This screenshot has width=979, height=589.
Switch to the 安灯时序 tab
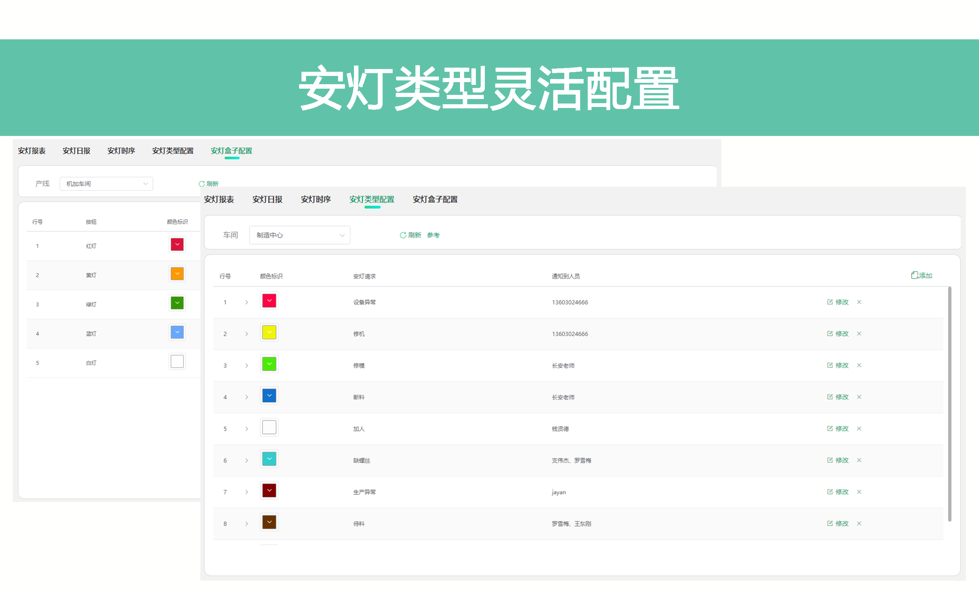coord(315,199)
